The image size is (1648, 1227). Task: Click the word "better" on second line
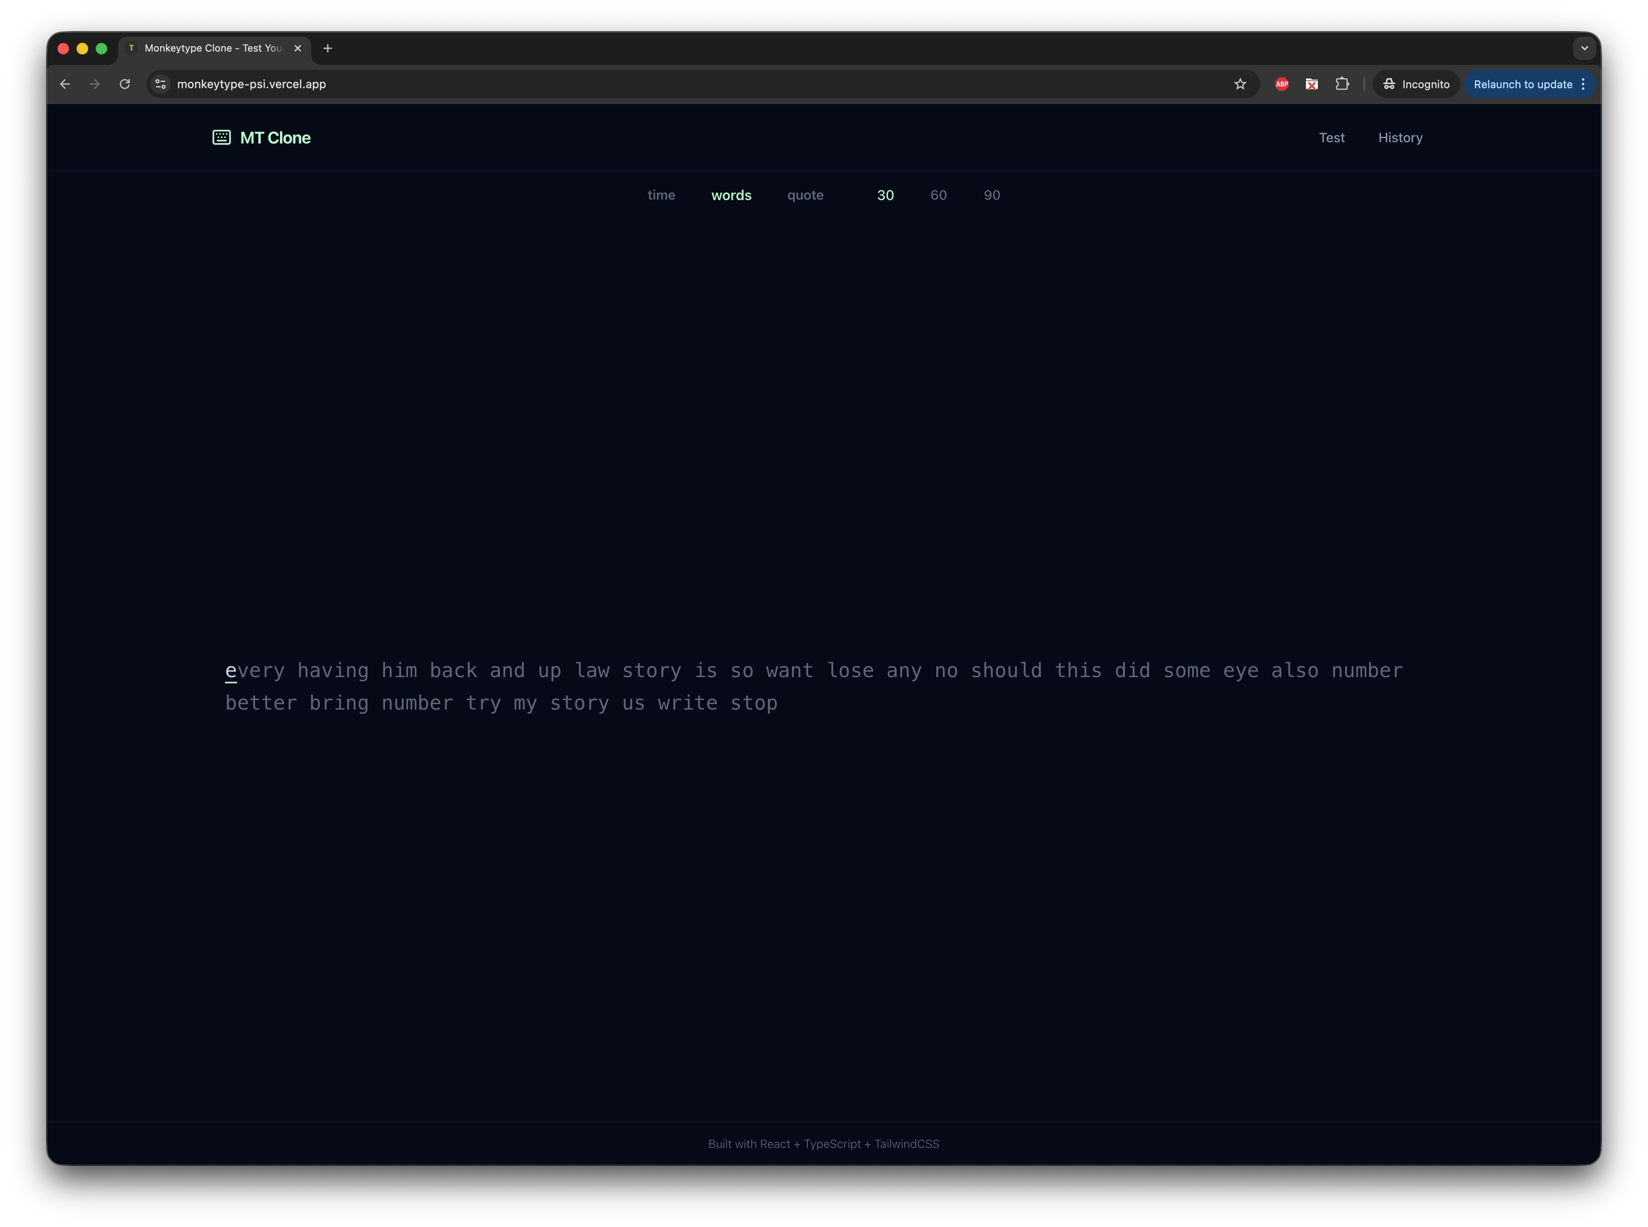click(x=261, y=703)
